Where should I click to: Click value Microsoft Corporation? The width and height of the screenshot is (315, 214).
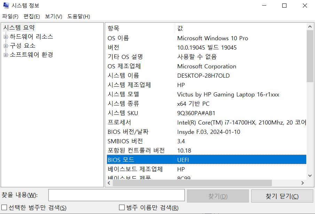click(x=207, y=66)
